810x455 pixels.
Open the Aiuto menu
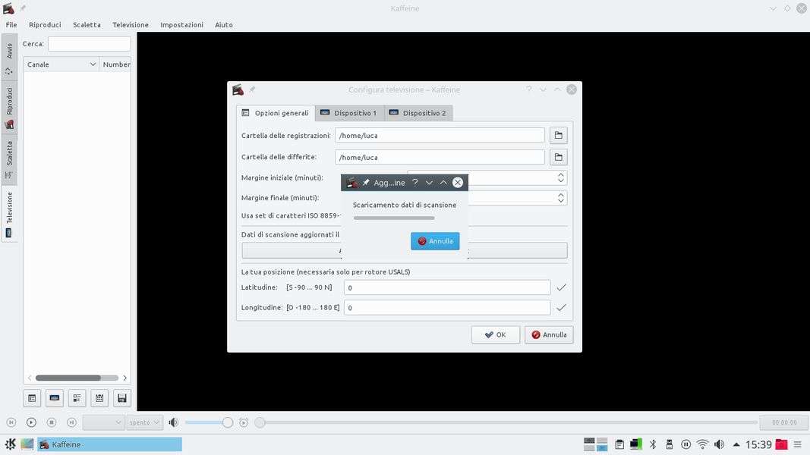pyautogui.click(x=224, y=25)
